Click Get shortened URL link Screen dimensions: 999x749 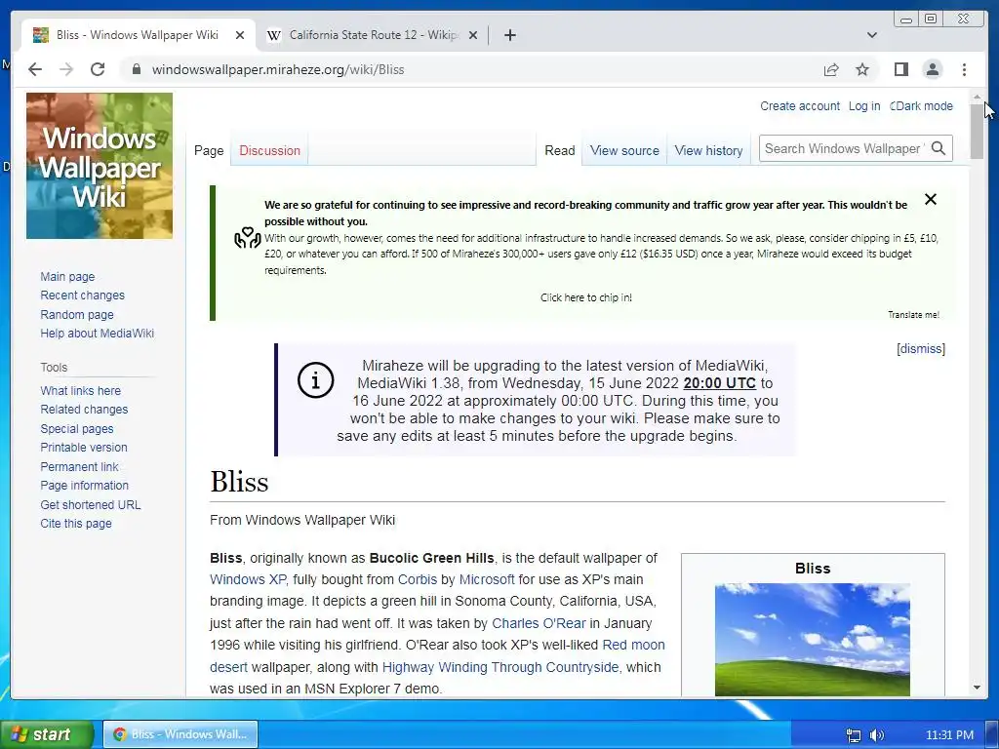(91, 504)
